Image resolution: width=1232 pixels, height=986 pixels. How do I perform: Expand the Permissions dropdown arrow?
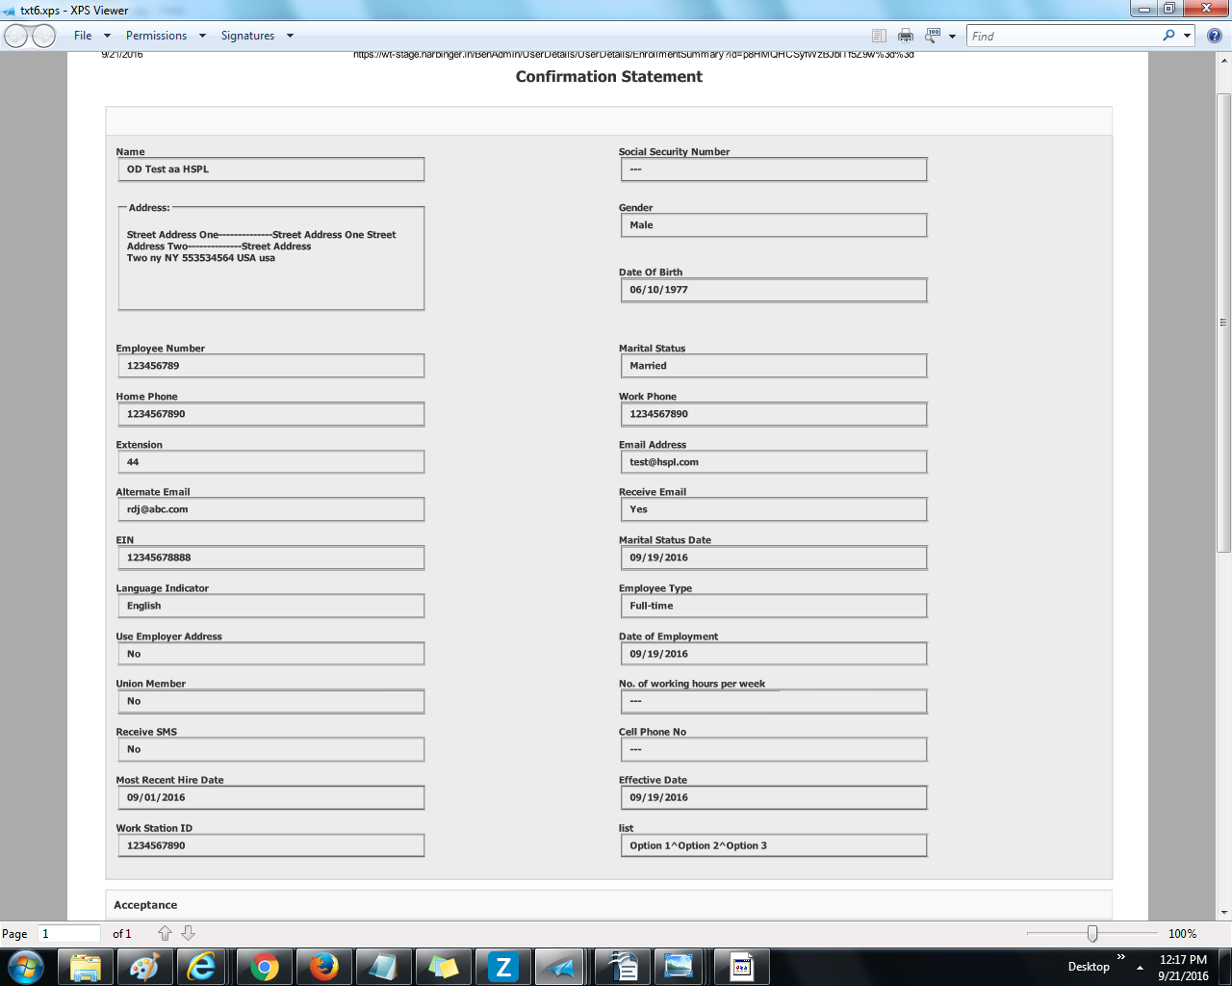pyautogui.click(x=202, y=36)
